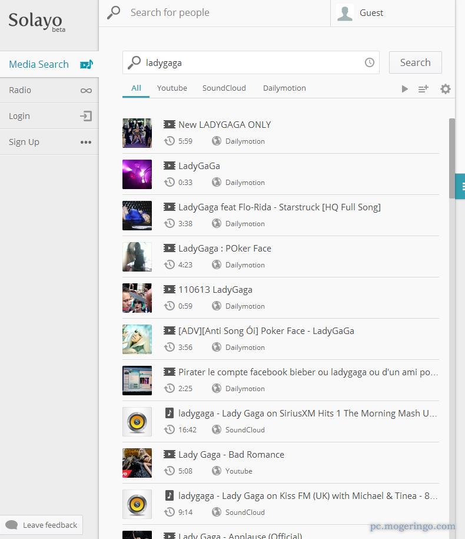Click the 16:42 duration clock icon

click(x=170, y=429)
